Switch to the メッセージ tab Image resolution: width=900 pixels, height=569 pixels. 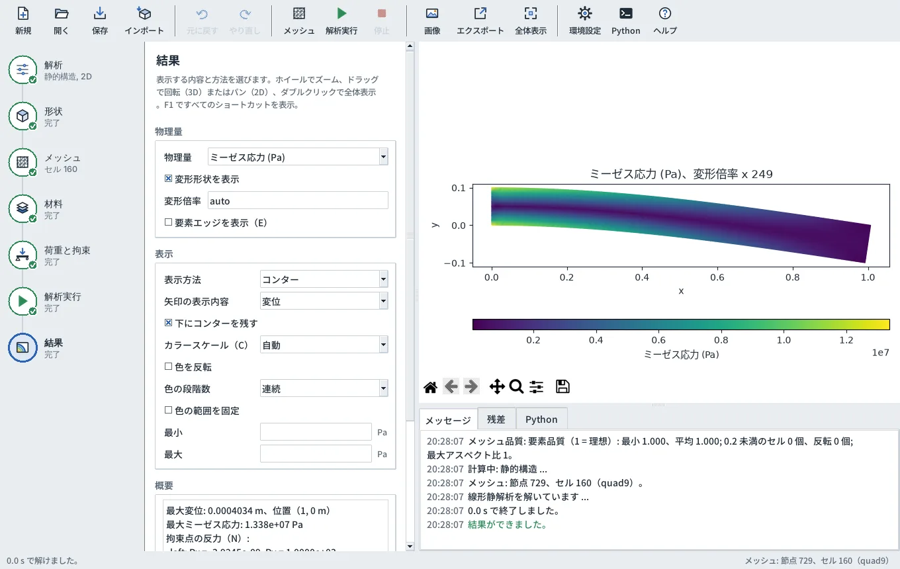[x=448, y=419]
